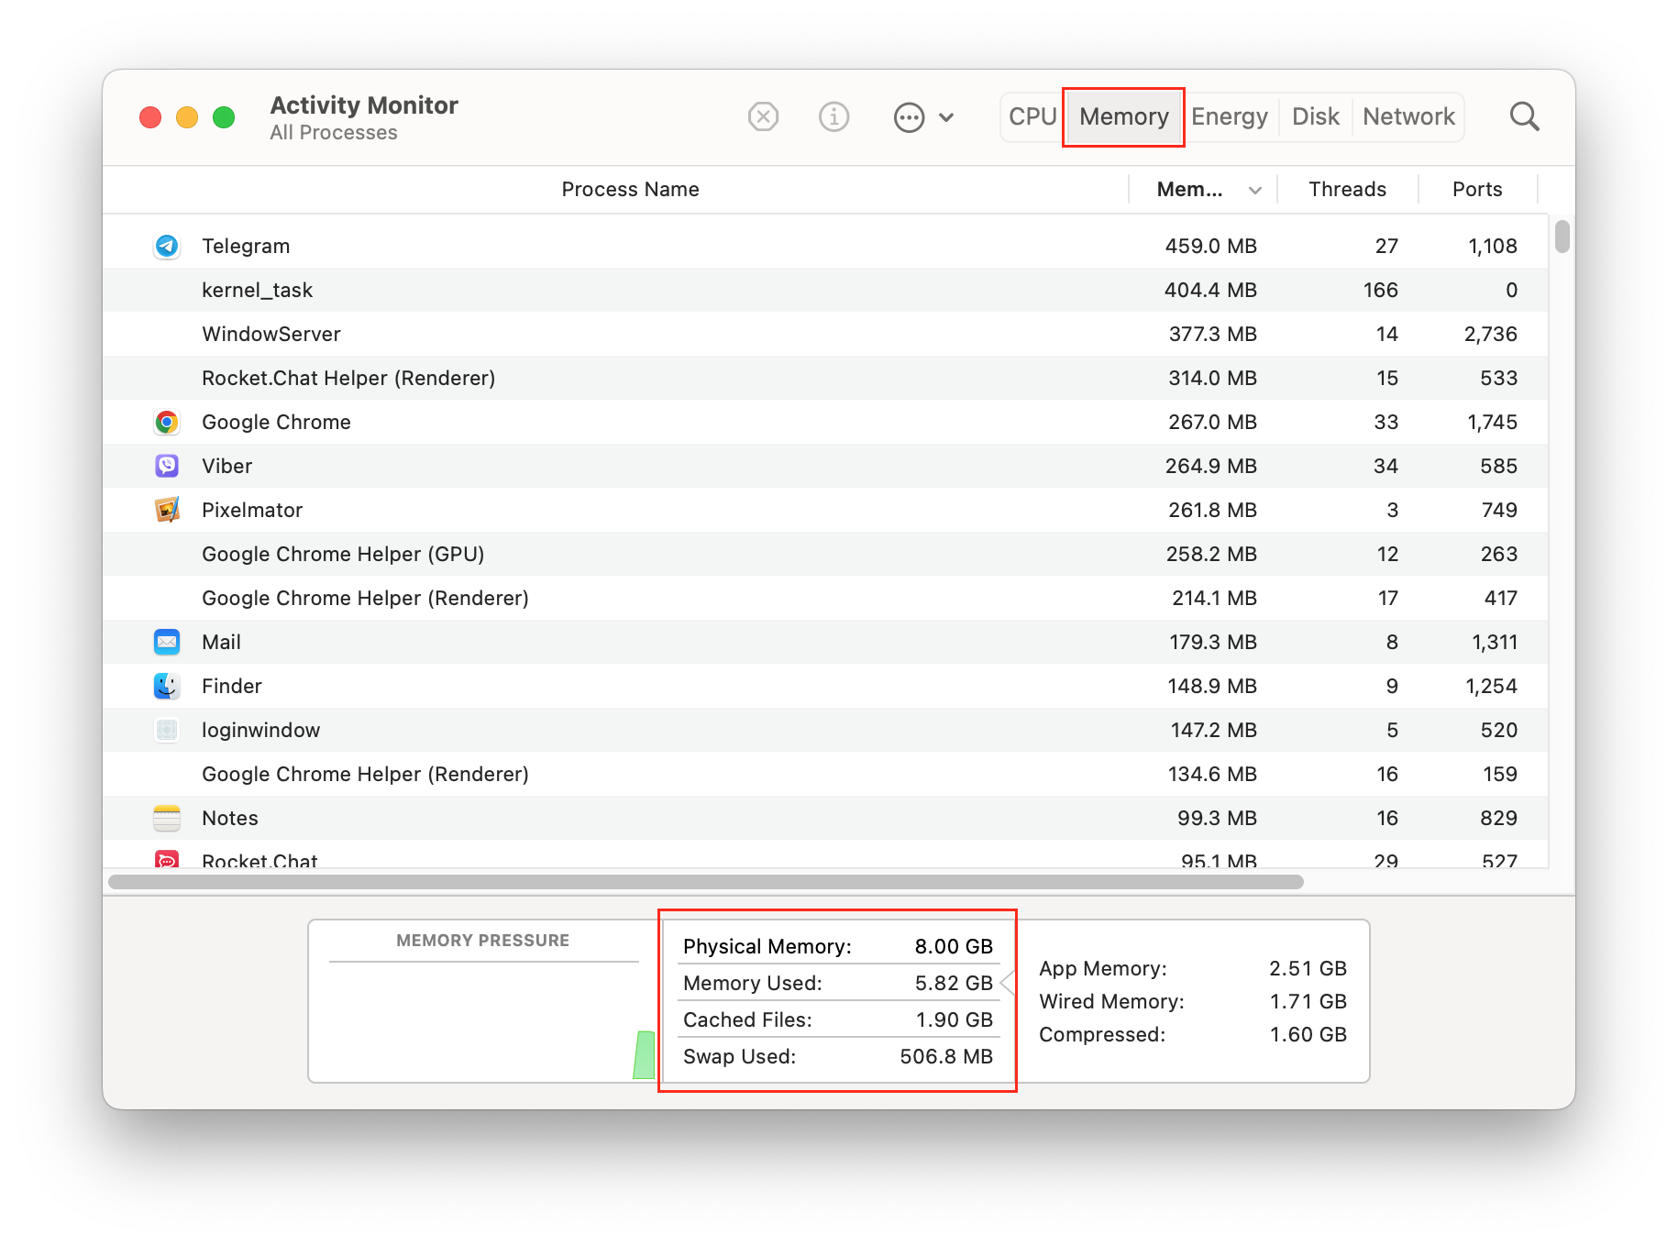Expand the chevron next to the ellipsis button

pos(946,117)
